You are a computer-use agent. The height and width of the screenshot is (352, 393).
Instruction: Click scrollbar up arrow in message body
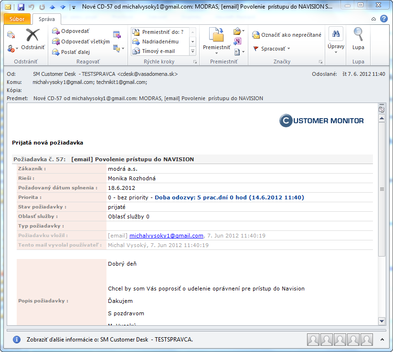[382, 118]
